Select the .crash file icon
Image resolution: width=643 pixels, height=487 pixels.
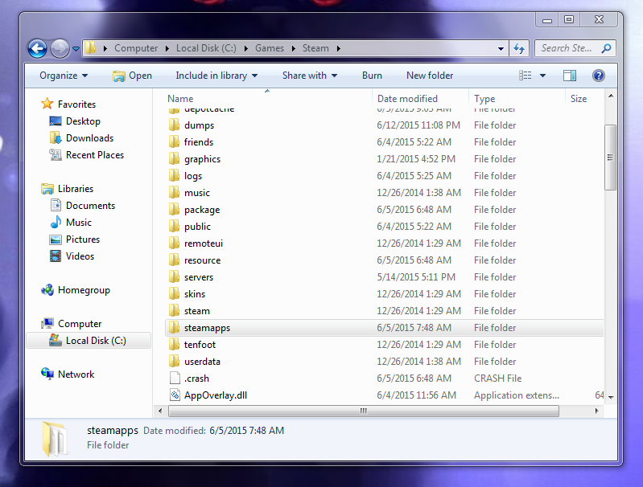(x=175, y=378)
